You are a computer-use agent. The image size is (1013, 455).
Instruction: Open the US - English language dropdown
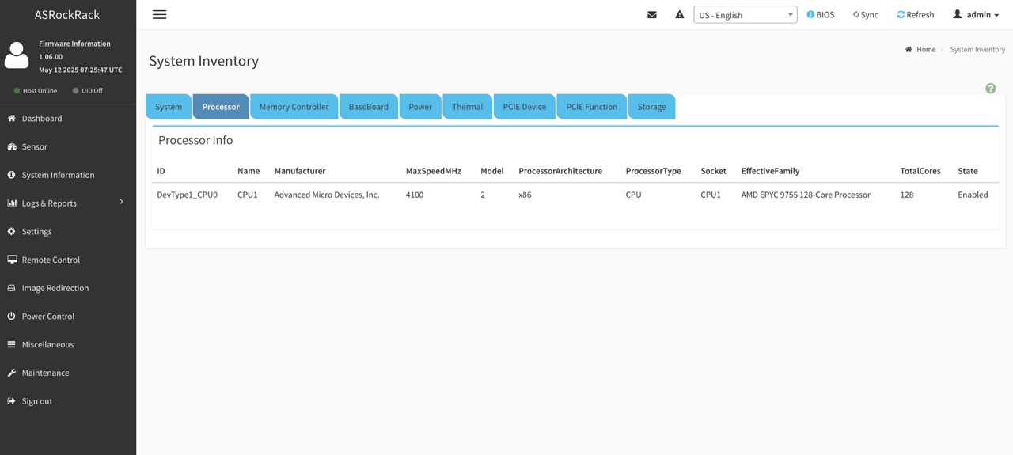(x=745, y=15)
